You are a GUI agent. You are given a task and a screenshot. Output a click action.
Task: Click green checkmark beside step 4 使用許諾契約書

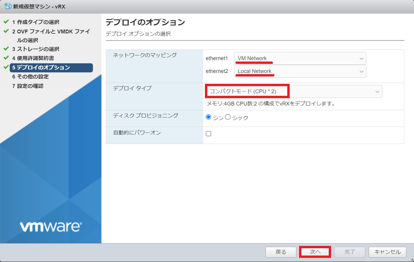pos(6,58)
